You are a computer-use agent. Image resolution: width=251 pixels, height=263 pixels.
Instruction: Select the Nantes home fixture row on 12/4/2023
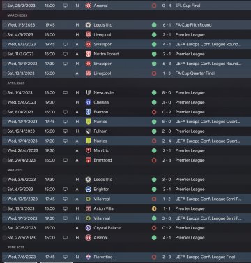point(125,122)
